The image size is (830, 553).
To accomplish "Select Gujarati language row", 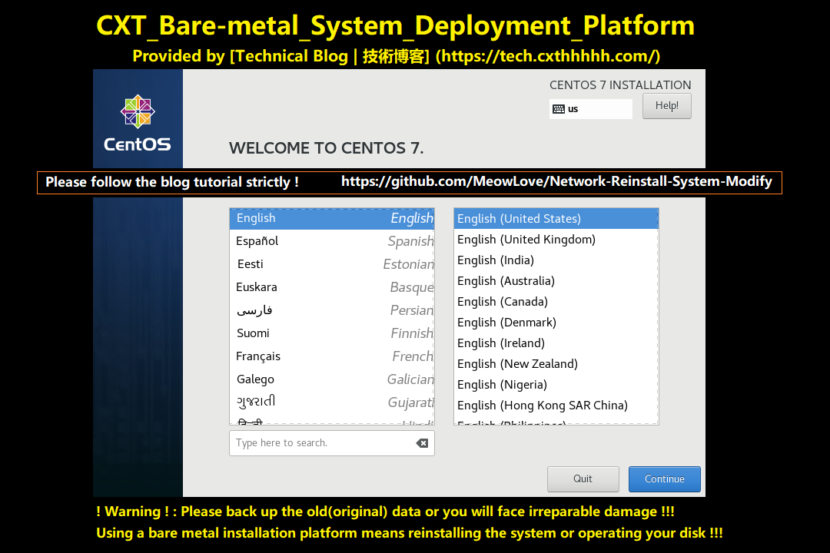I will coord(332,402).
